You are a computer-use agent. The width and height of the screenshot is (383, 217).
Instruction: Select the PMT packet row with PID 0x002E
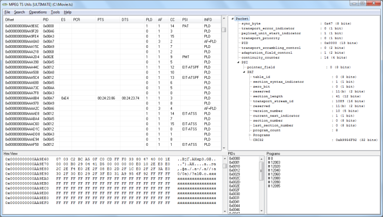(x=112, y=57)
